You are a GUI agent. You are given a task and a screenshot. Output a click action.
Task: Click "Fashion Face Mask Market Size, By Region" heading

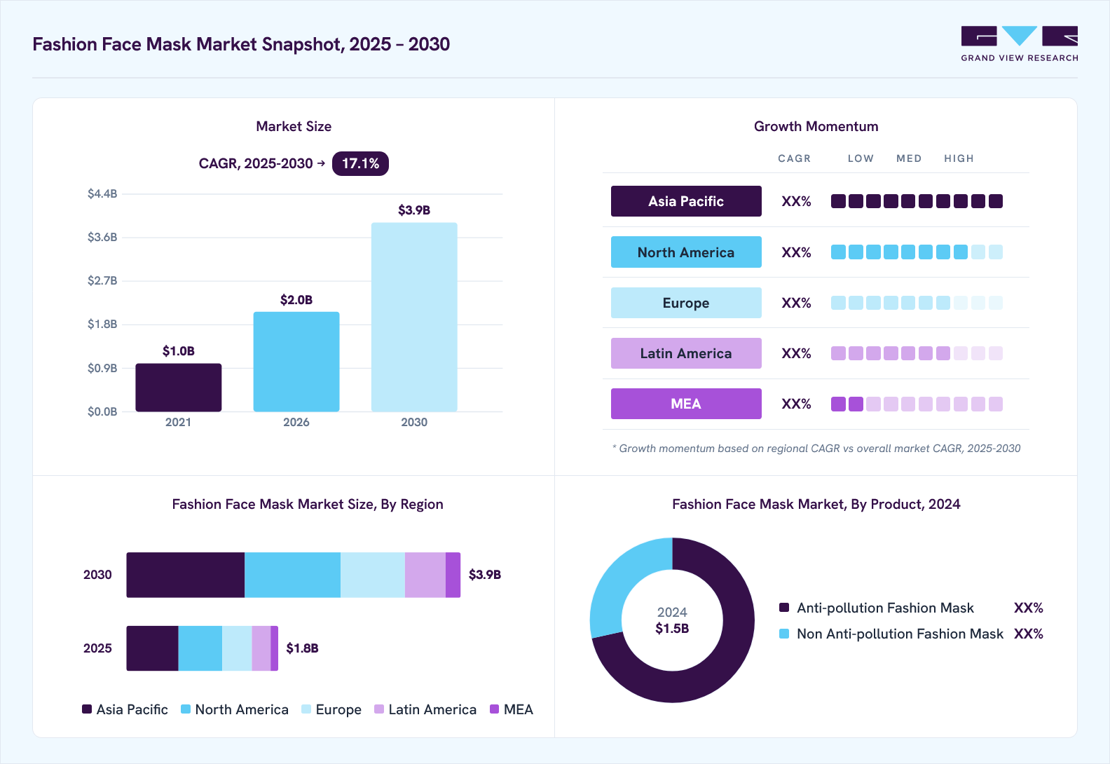click(x=308, y=504)
